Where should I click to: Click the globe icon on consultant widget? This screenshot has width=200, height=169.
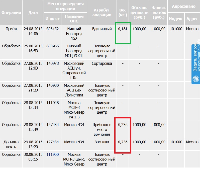(196, 79)
